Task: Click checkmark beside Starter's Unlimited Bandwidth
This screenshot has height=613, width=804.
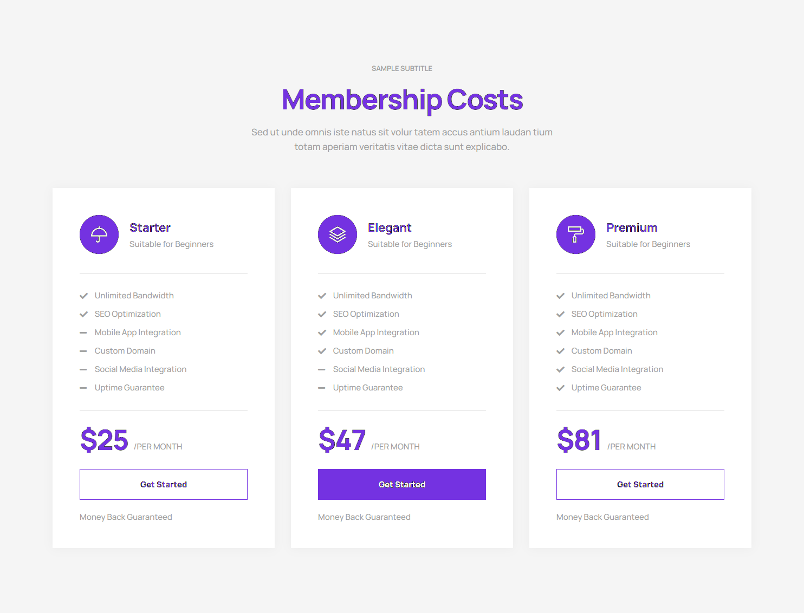Action: [x=84, y=296]
